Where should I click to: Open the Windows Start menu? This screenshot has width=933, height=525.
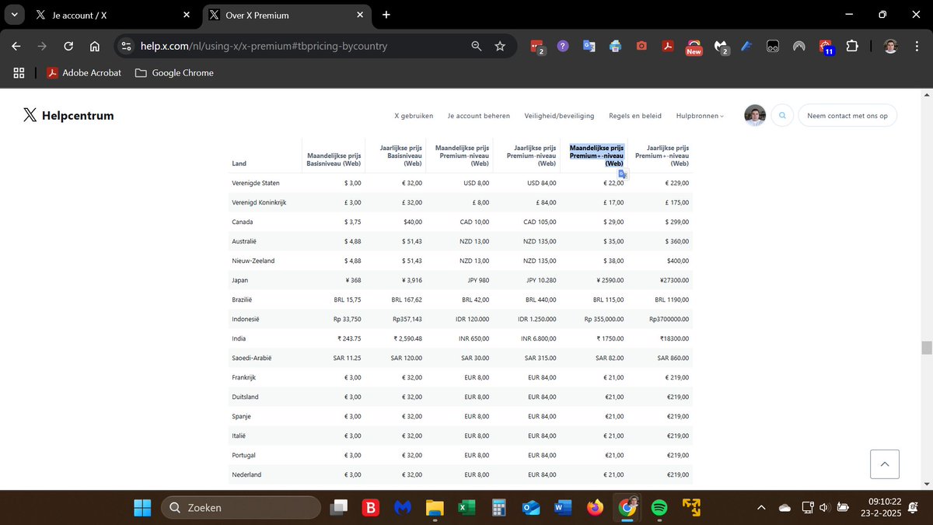click(x=142, y=507)
